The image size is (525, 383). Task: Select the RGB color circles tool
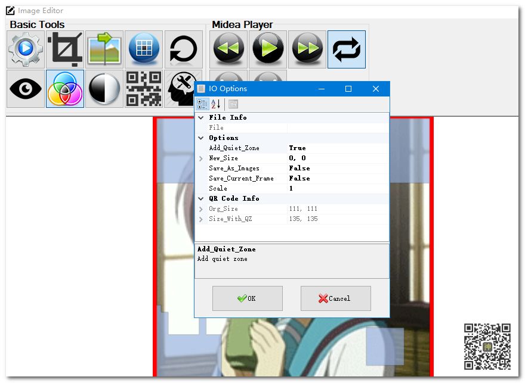65,89
